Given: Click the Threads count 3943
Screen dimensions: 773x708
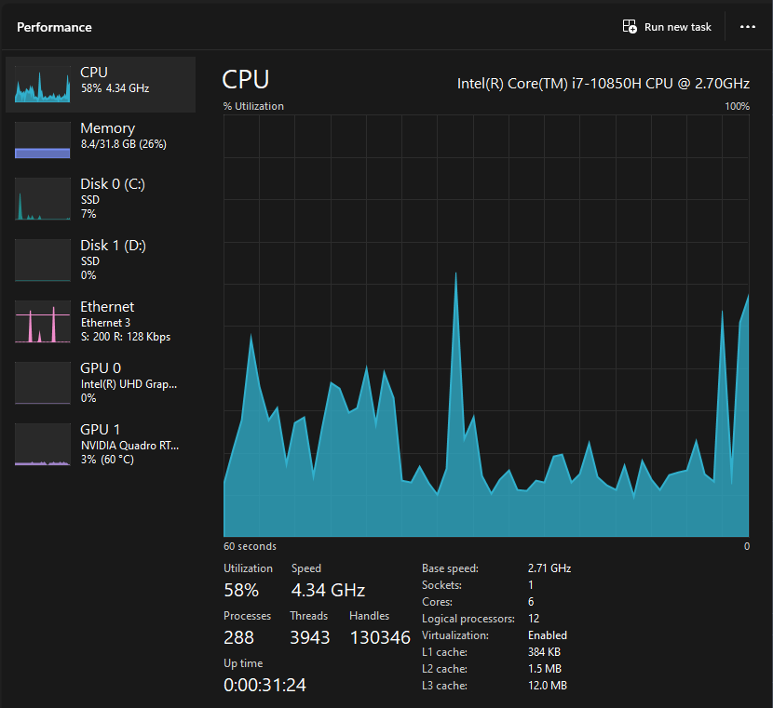Looking at the screenshot, I should [x=309, y=637].
